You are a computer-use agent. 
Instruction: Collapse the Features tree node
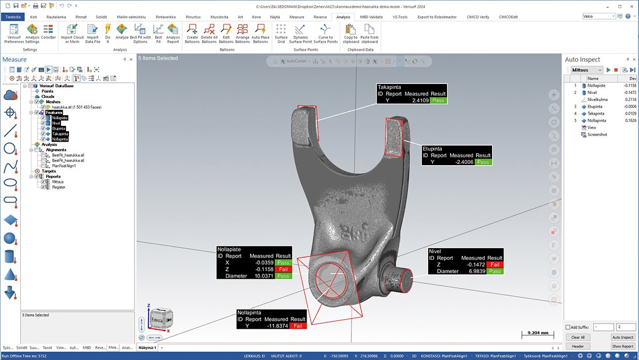pyautogui.click(x=31, y=113)
